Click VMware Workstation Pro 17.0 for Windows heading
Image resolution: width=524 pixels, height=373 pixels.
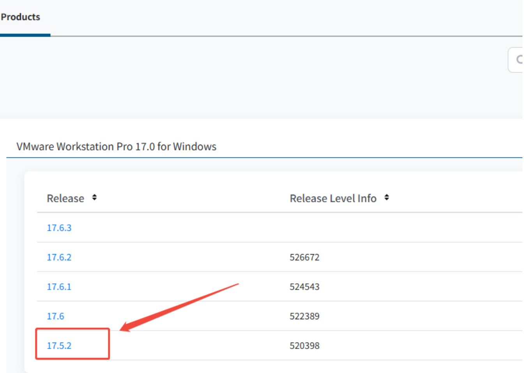click(116, 147)
